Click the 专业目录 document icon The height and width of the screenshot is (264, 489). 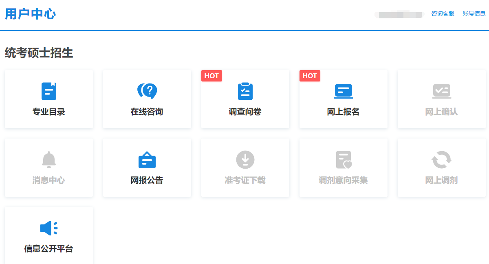pyautogui.click(x=49, y=91)
